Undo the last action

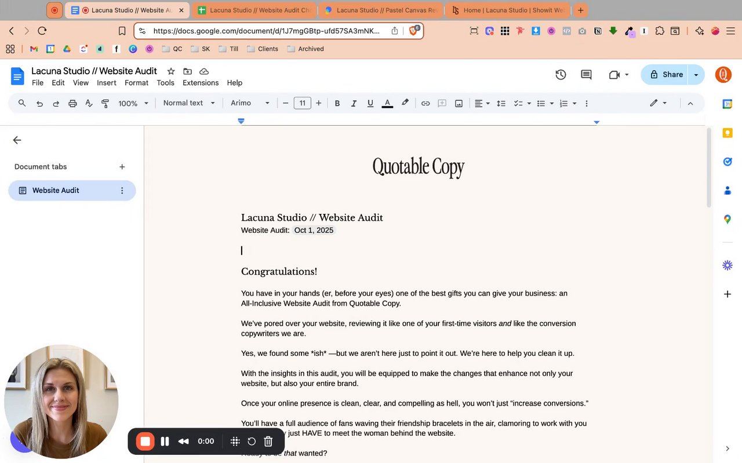(39, 103)
